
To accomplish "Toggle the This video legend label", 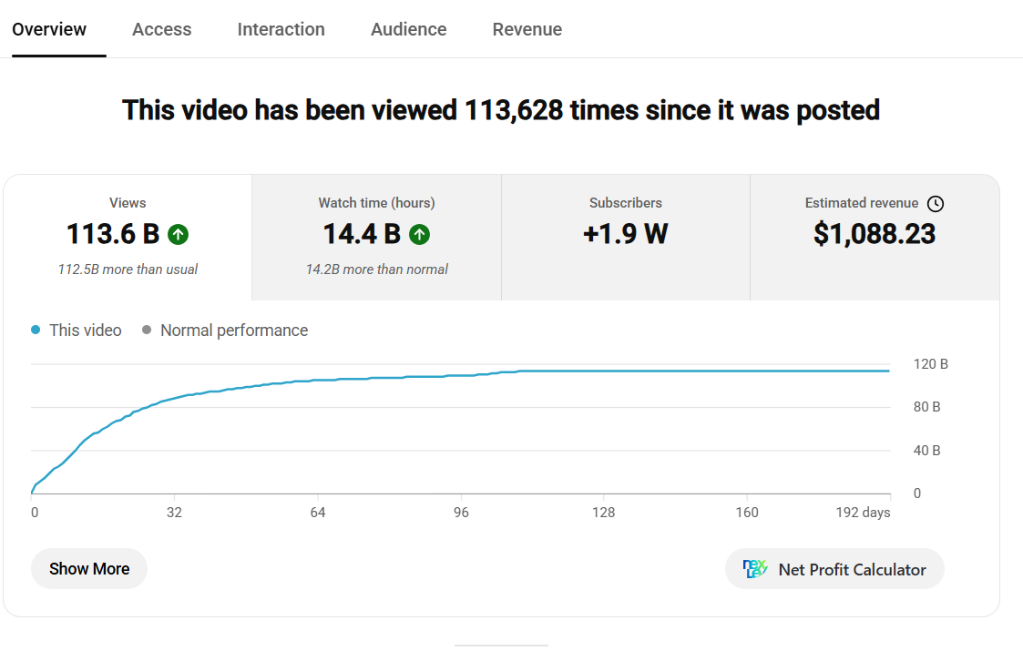I will coord(86,331).
